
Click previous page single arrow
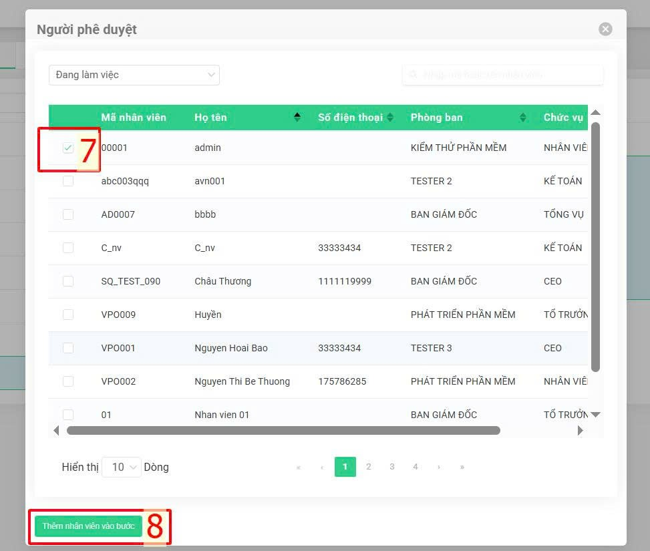(x=322, y=468)
